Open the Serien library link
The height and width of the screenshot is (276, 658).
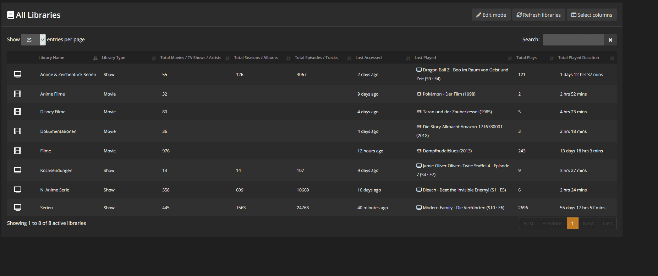(x=46, y=208)
